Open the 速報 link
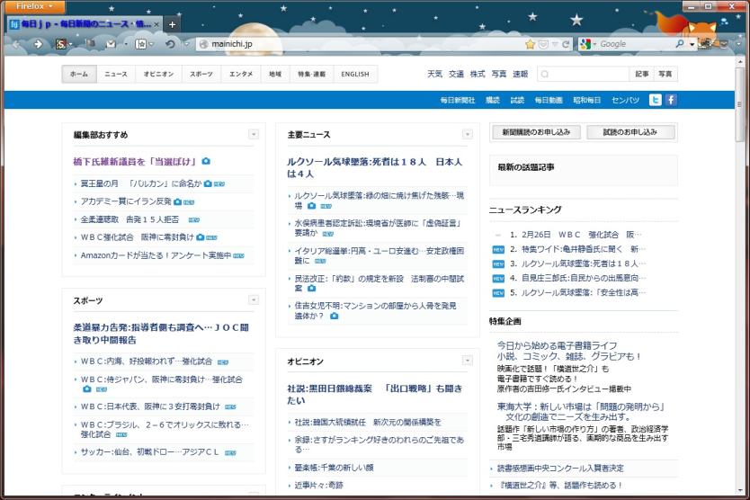This screenshot has width=750, height=500. pos(521,74)
